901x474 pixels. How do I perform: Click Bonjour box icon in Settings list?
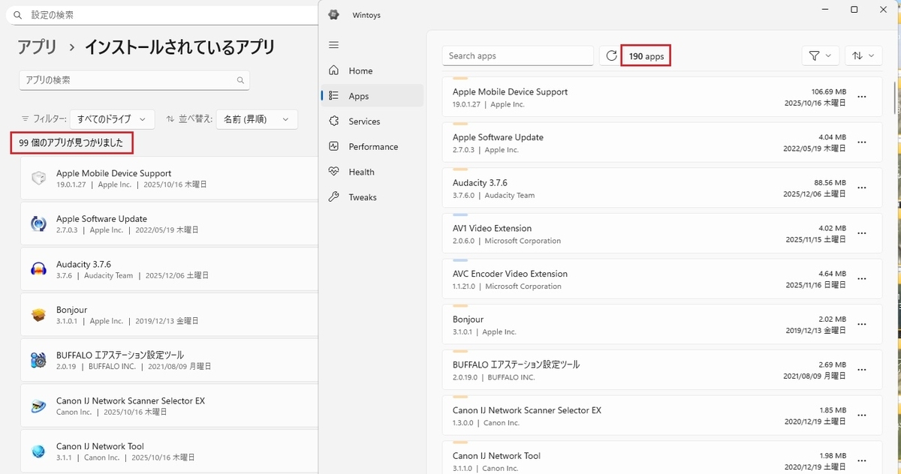coord(38,314)
